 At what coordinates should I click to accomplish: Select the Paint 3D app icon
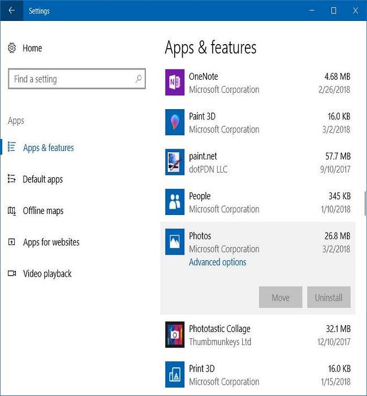(175, 123)
